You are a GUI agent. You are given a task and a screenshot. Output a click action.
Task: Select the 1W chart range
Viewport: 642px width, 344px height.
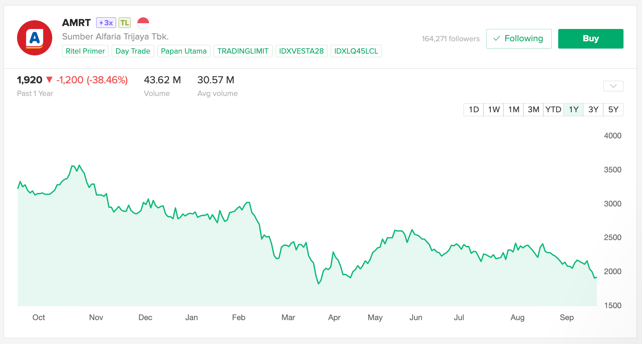point(494,110)
